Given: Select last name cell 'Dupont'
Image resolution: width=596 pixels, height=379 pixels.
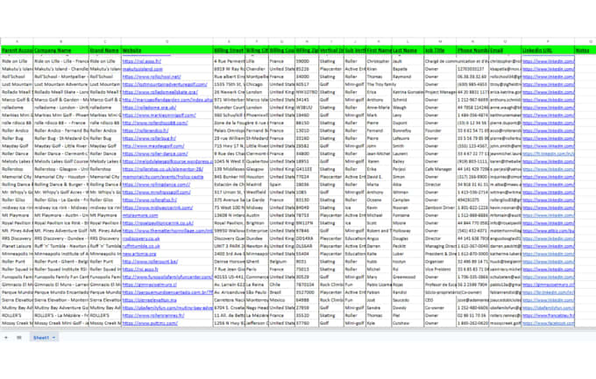Looking at the screenshot, I should 408,123.
